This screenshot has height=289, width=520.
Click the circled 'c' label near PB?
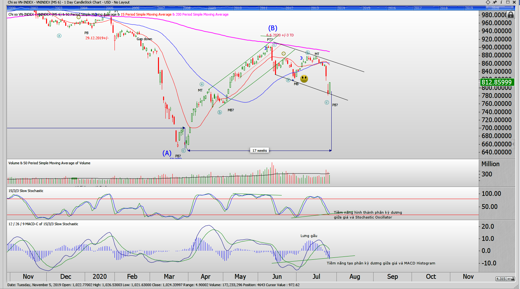point(327,102)
